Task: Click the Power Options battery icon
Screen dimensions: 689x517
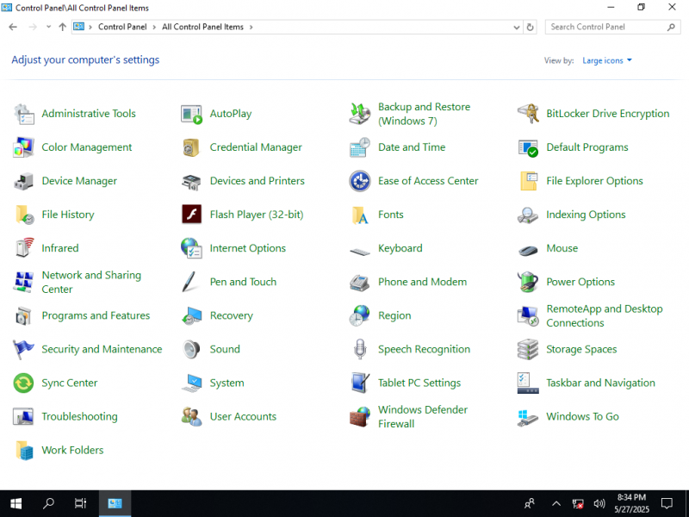Action: [528, 282]
